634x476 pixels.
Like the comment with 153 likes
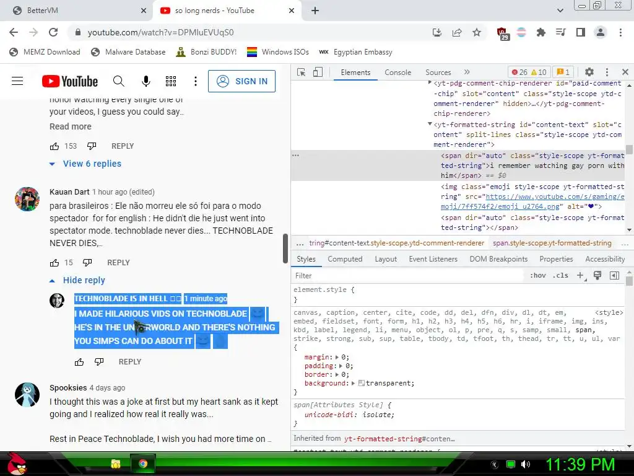coord(54,146)
